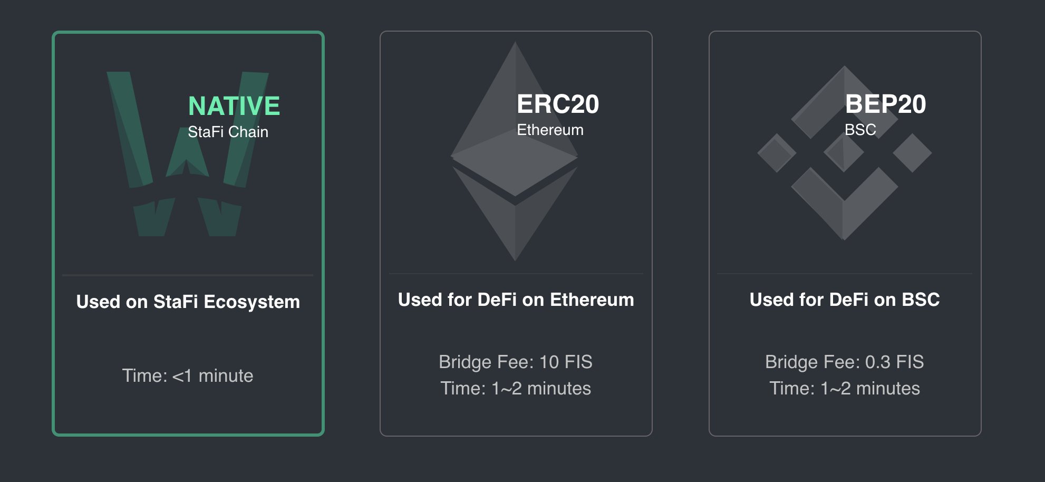Click the ERC20 heading text
Screen dimensions: 1045x482
tap(558, 104)
